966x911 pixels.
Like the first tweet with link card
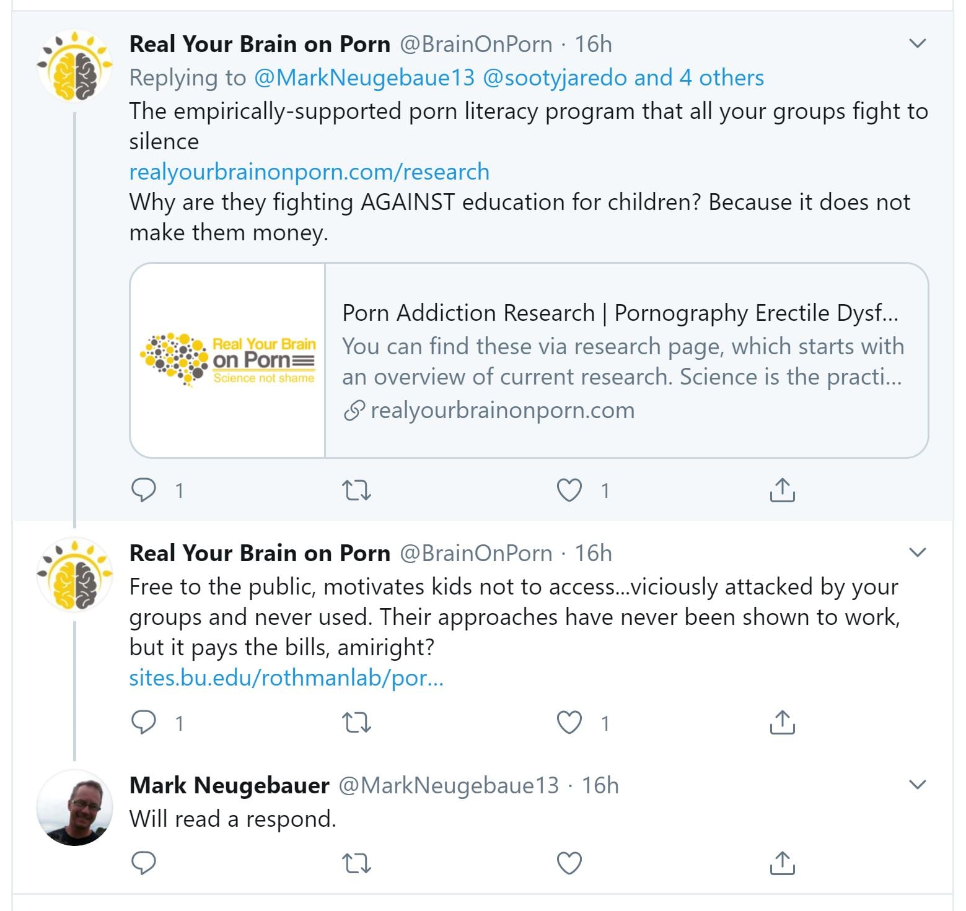coord(569,490)
